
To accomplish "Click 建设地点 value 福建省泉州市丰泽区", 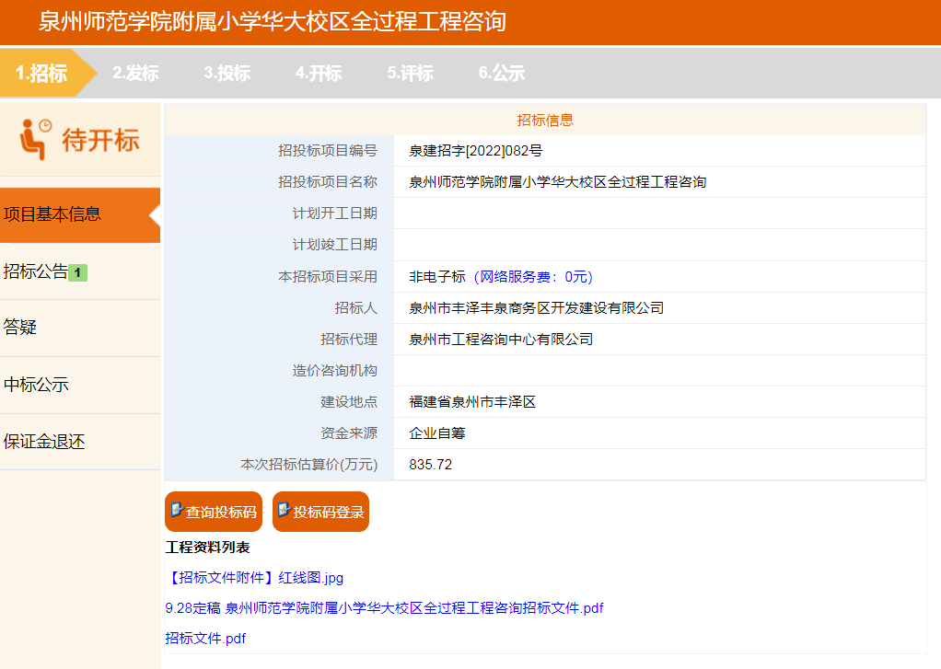I will click(472, 402).
